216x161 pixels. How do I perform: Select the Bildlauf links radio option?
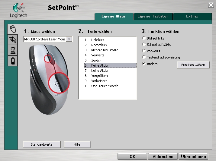pyautogui.click(x=144, y=38)
